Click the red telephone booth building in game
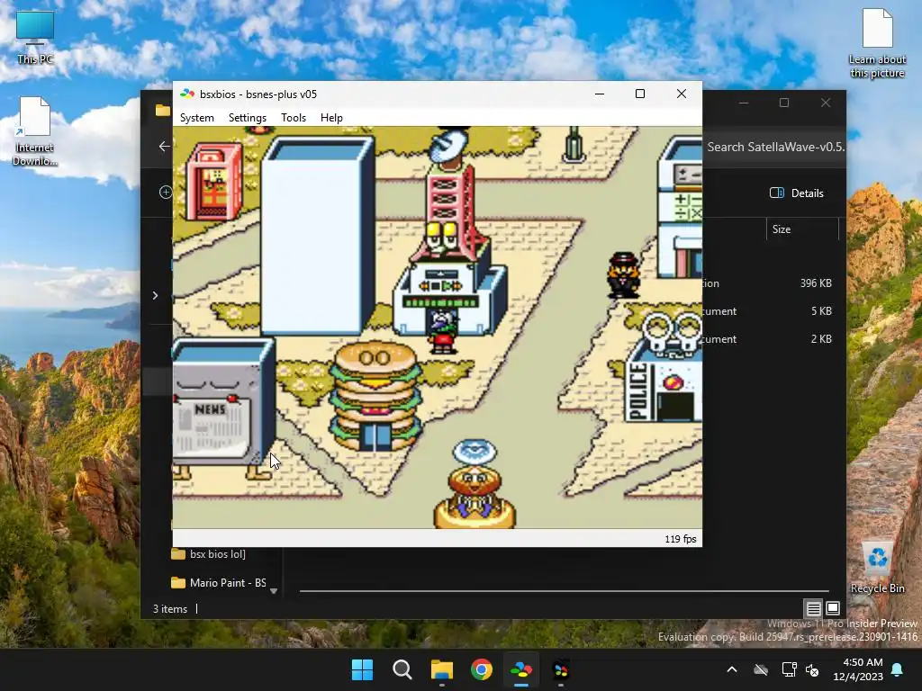Screen dimensions: 922x691 [x=213, y=181]
